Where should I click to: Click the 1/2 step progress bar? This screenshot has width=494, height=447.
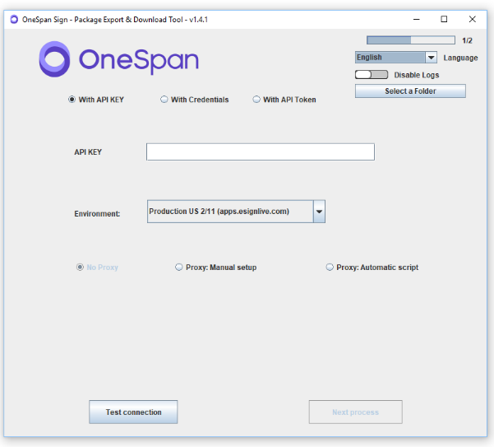point(411,40)
